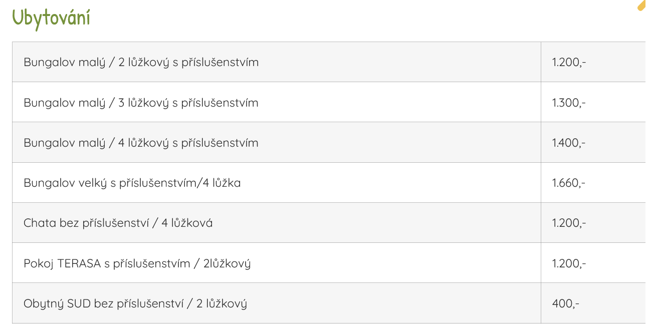Click the word TERASA in the table
This screenshot has height=324, width=647.
(79, 263)
